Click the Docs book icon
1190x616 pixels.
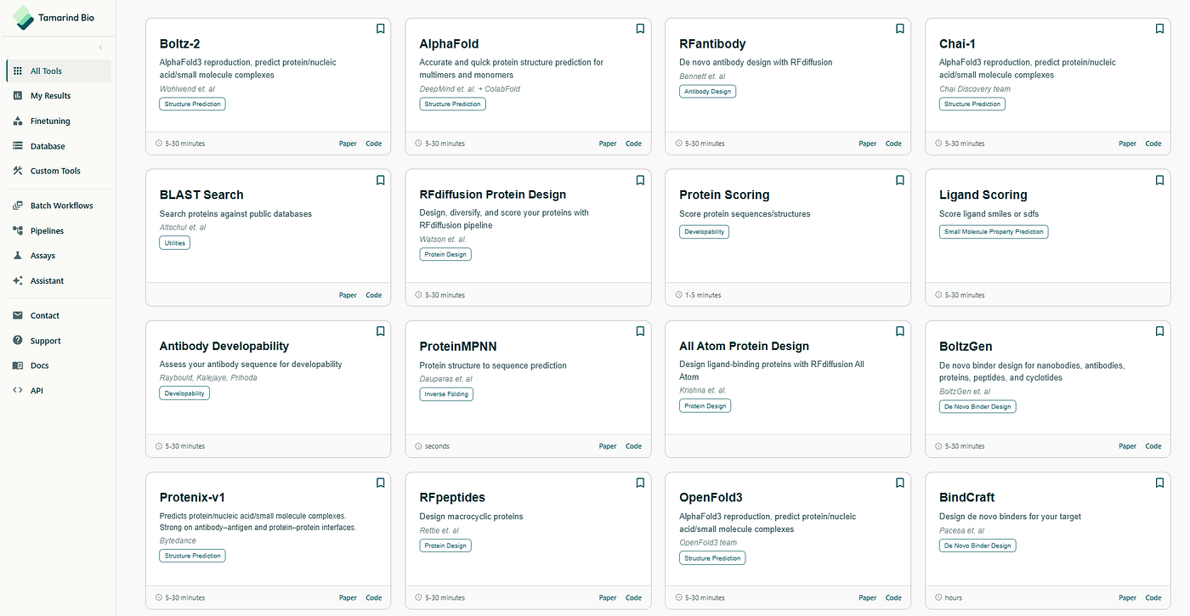[x=18, y=365]
